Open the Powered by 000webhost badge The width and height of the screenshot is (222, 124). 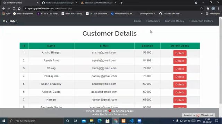(x=198, y=115)
